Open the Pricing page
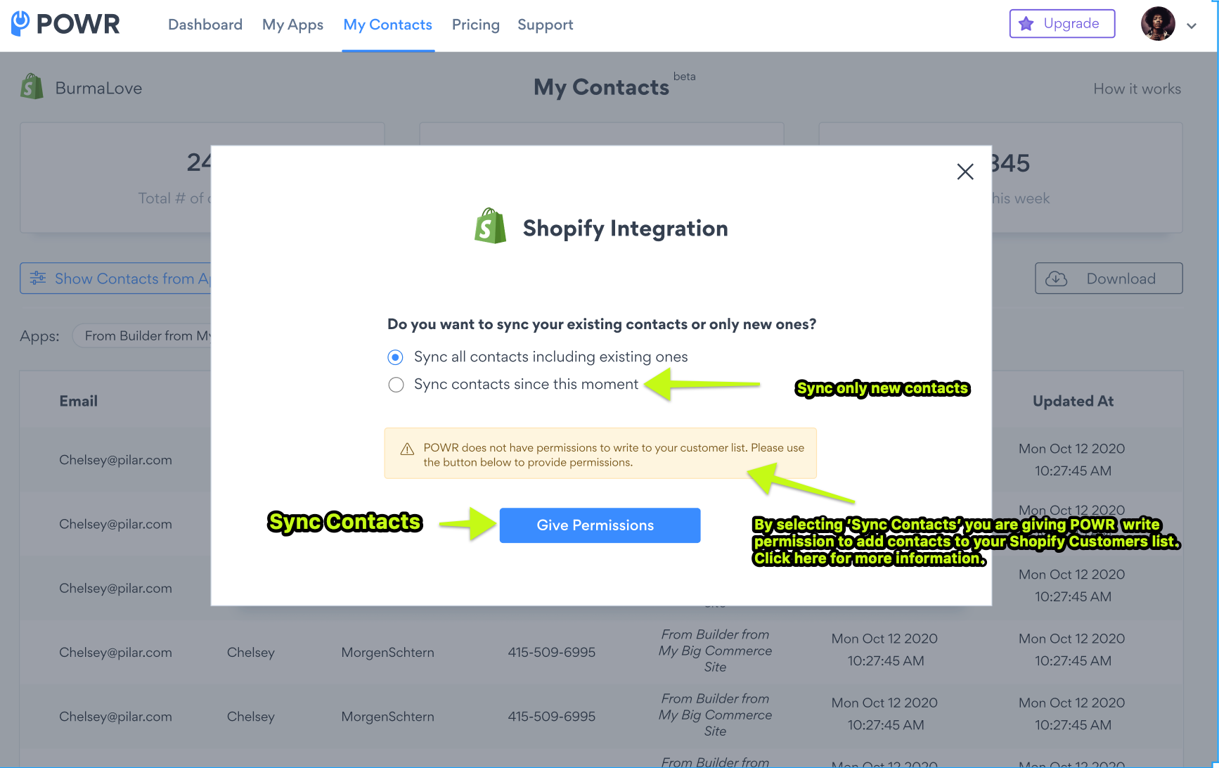Image resolution: width=1219 pixels, height=768 pixels. point(475,25)
